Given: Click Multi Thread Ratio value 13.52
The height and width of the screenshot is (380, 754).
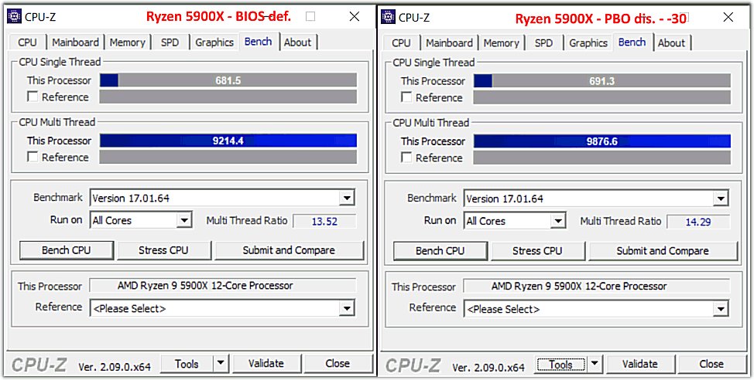Looking at the screenshot, I should [324, 221].
